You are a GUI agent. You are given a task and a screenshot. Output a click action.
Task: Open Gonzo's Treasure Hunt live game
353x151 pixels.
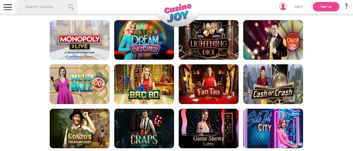(x=80, y=128)
